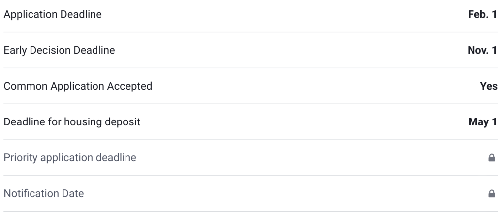Click the Early Decision Deadline label
This screenshot has width=504, height=212.
(x=59, y=50)
